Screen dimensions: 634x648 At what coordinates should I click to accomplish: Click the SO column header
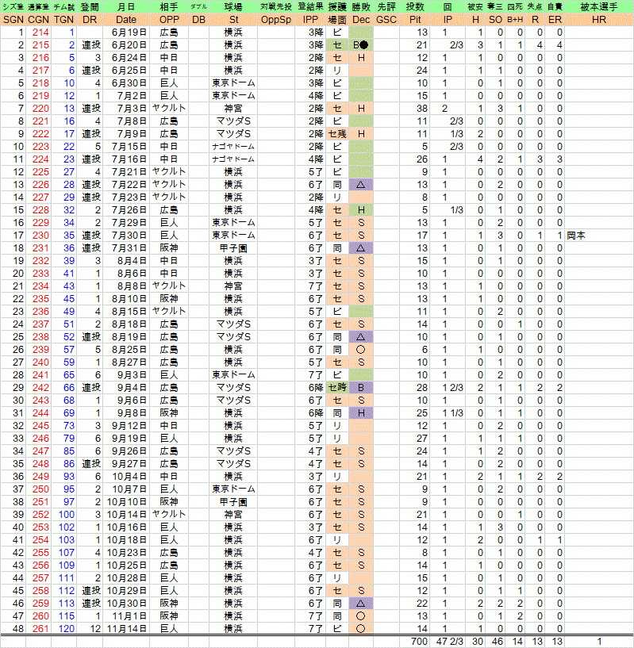click(x=495, y=19)
